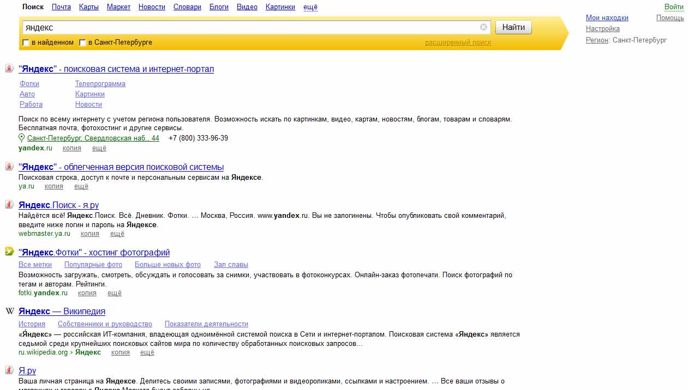Screen dimensions: 688x390
Task: Open the История sitelink under Wikipedia
Action: (32, 324)
